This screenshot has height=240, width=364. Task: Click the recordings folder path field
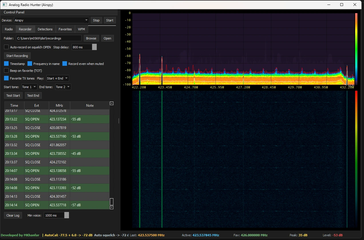point(48,38)
